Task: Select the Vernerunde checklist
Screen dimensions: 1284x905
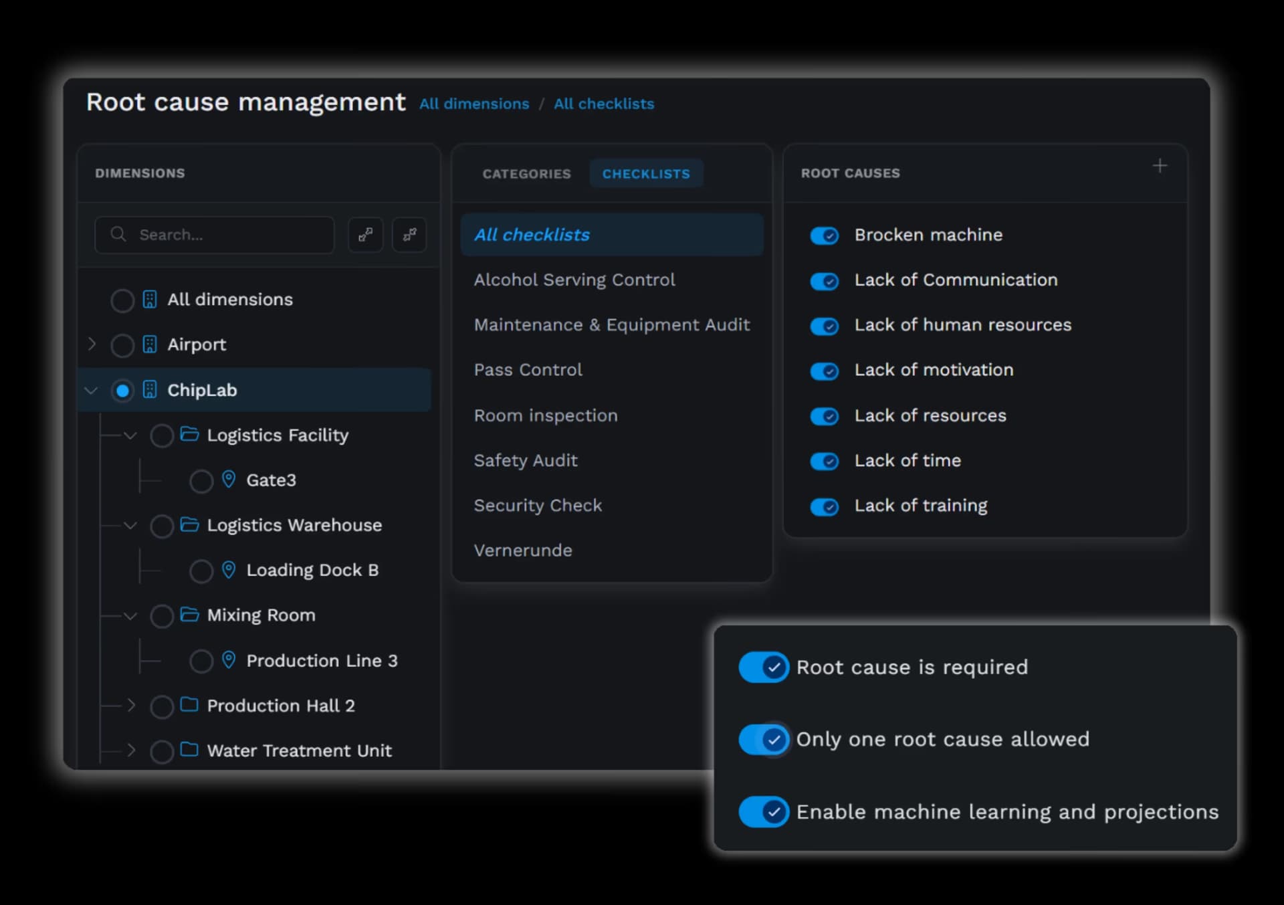Action: pos(523,550)
